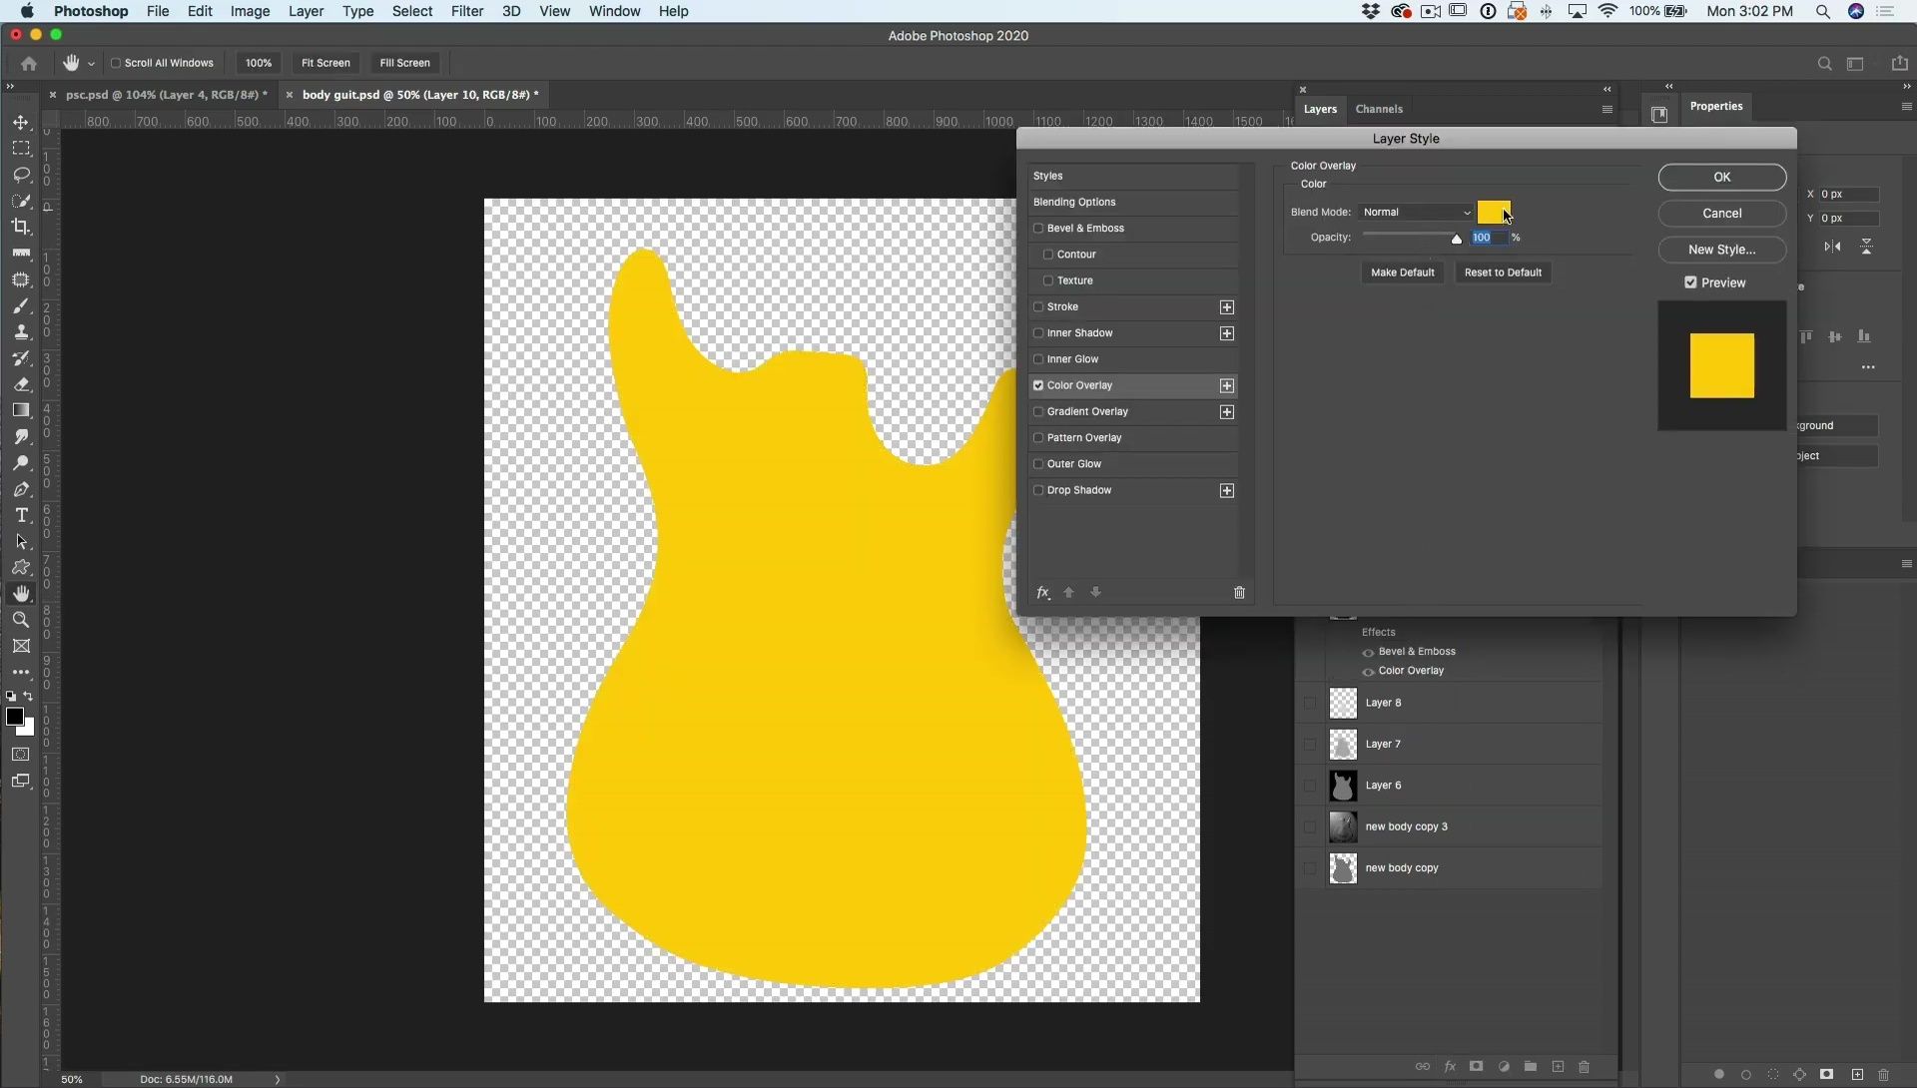Open the Layers panel flyout menu
The width and height of the screenshot is (1917, 1088).
point(1606,110)
